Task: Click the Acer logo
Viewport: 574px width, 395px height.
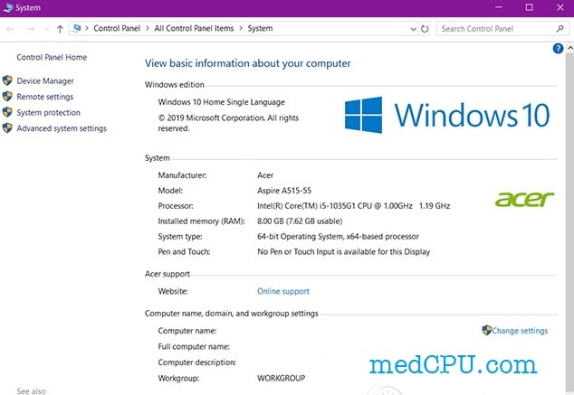Action: [524, 200]
